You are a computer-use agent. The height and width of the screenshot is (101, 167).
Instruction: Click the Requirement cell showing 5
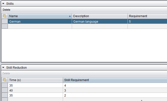[x=147, y=22]
